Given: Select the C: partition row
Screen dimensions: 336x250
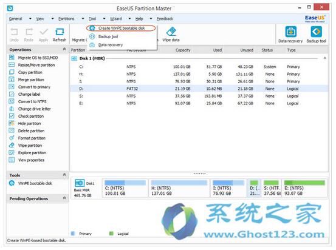Looking at the screenshot, I should coord(199,67).
